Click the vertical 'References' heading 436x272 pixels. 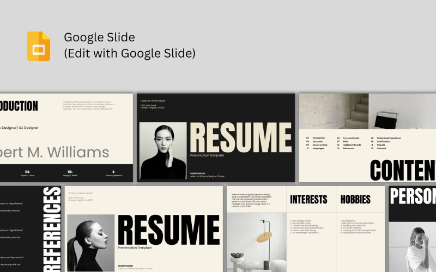point(52,228)
